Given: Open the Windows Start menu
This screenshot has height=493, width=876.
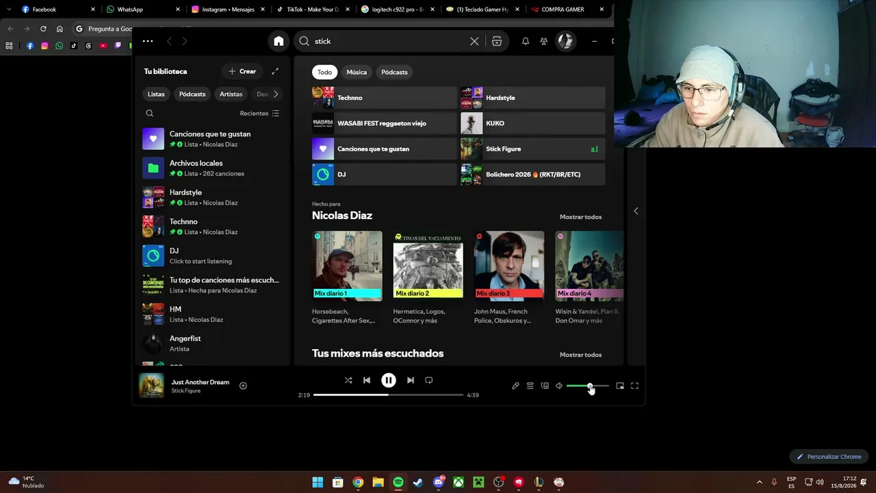Looking at the screenshot, I should click(x=318, y=482).
